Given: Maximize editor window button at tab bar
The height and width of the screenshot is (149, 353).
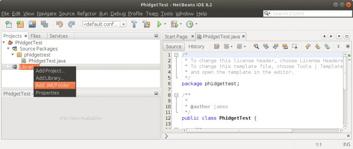Looking at the screenshot, I should [x=347, y=36].
